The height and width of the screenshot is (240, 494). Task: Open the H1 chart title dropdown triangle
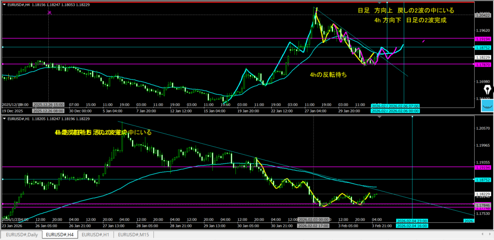tap(3, 118)
